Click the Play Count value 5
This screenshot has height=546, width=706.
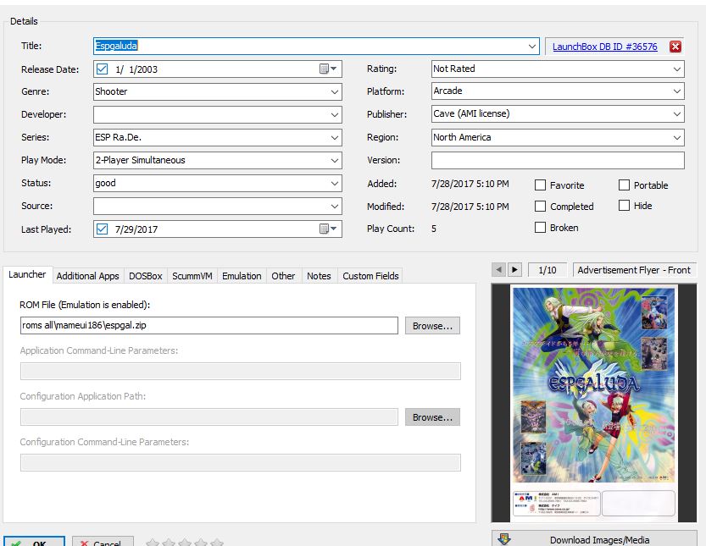coord(434,229)
